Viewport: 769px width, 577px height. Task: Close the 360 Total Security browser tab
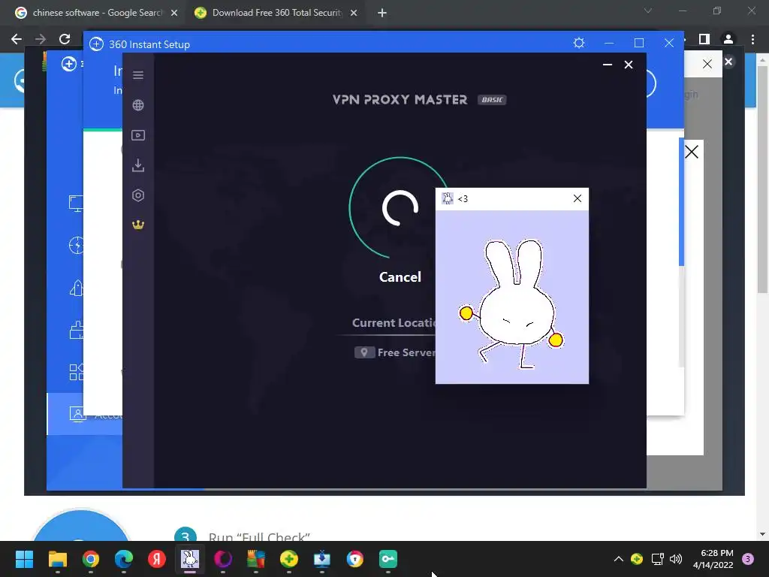click(354, 13)
